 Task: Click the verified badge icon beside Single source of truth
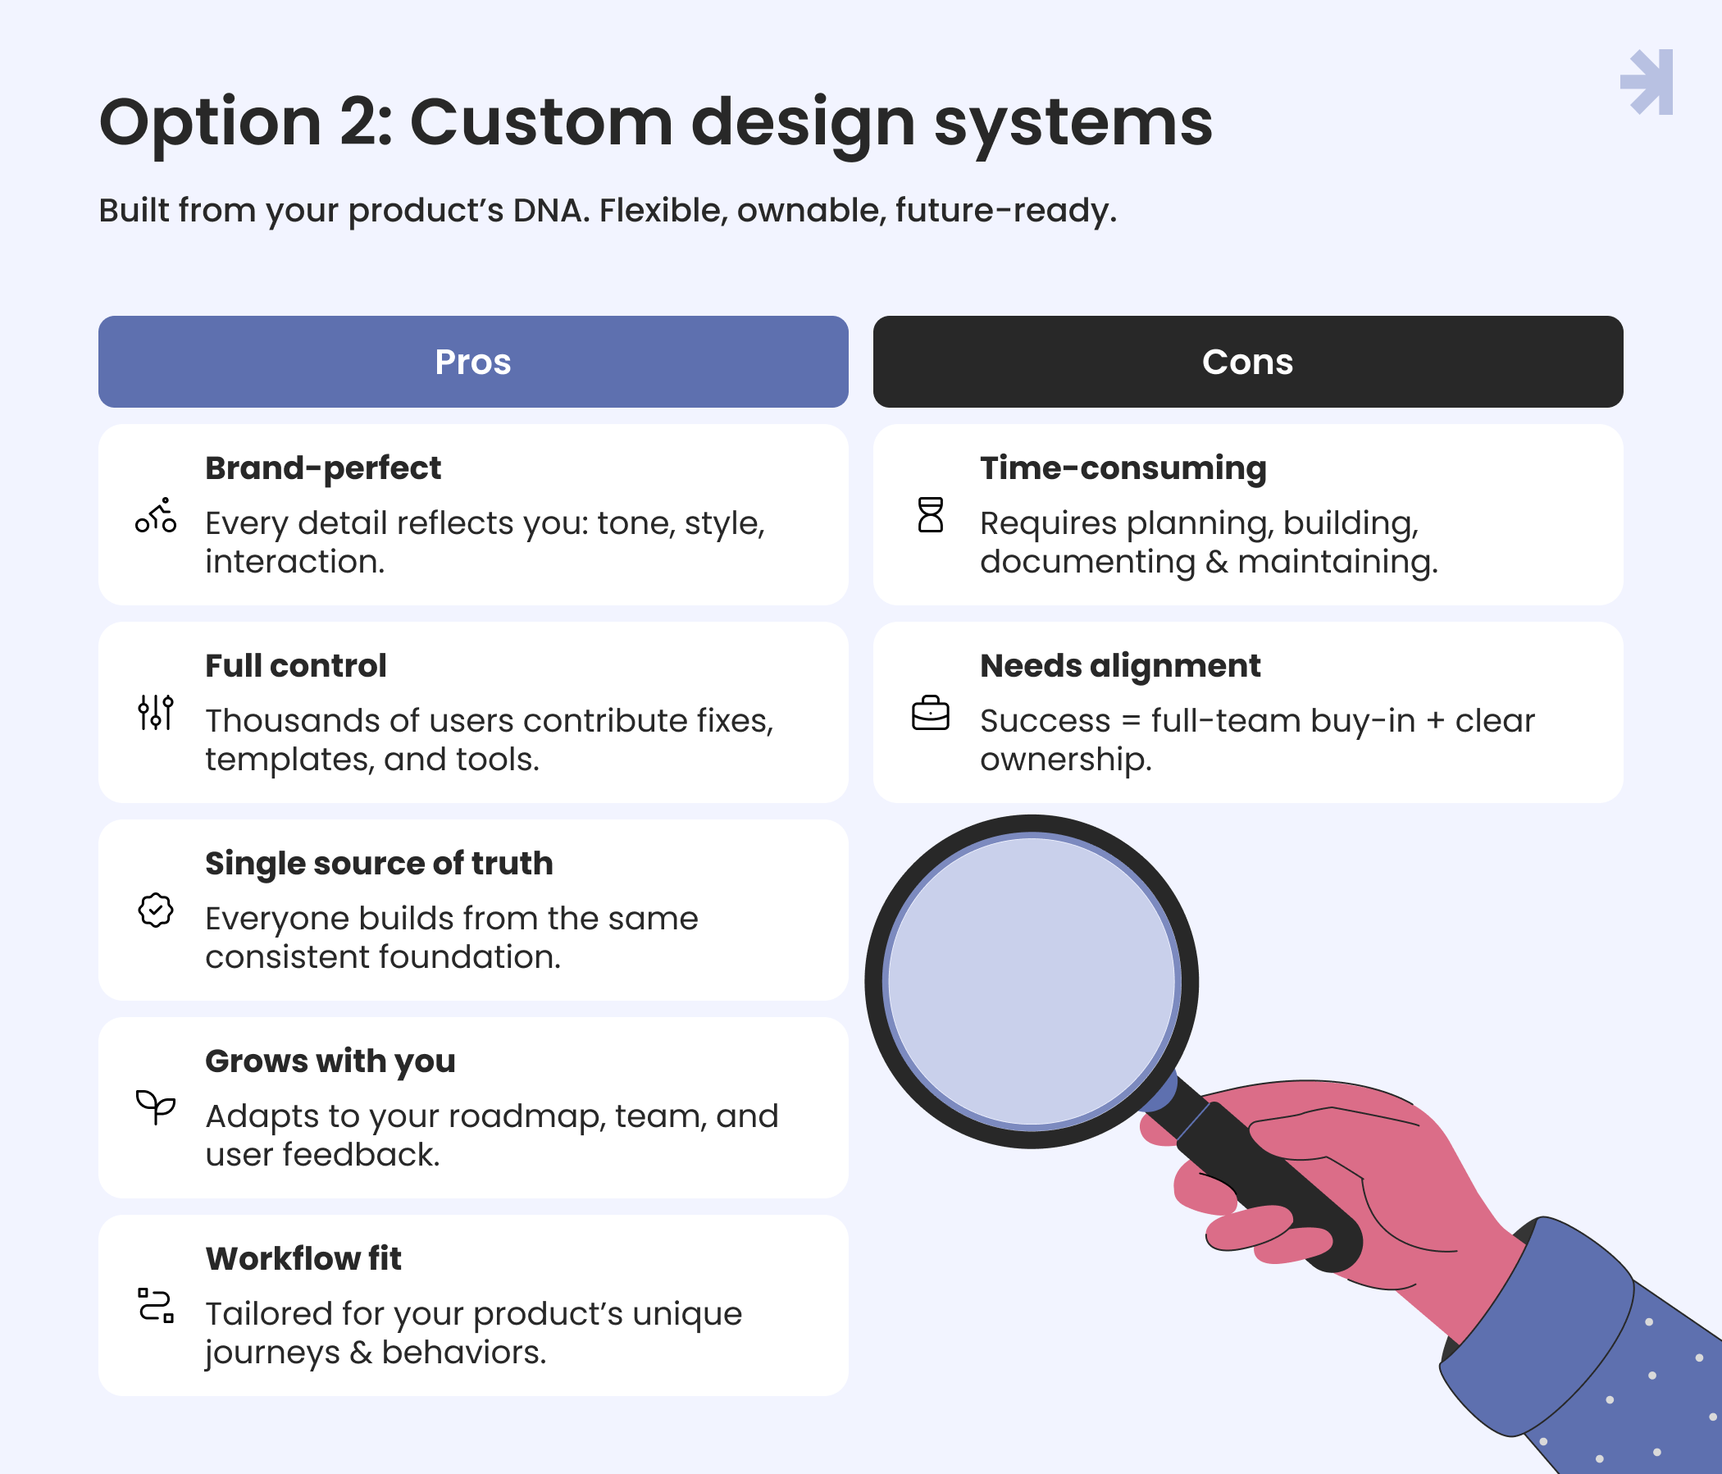coord(156,910)
